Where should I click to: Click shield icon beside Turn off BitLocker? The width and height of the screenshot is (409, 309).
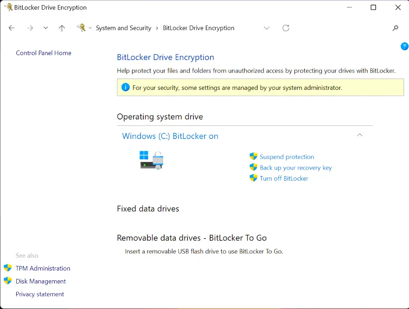[x=253, y=178]
